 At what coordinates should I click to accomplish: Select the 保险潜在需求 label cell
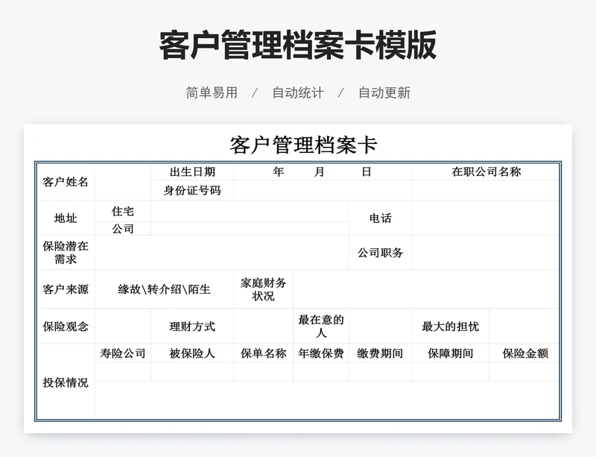click(x=66, y=253)
